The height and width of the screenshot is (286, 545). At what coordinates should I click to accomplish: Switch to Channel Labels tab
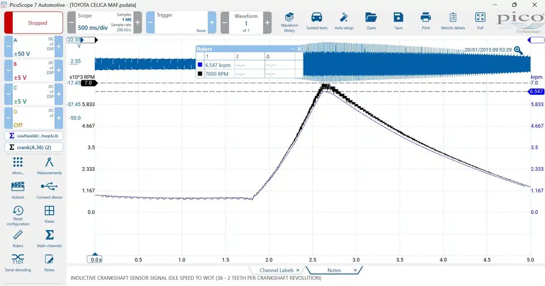click(277, 270)
